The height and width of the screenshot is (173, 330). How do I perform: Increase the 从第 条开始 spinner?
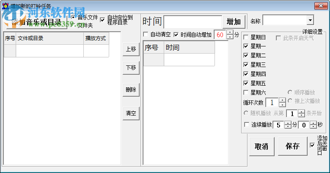pyautogui.click(x=301, y=111)
